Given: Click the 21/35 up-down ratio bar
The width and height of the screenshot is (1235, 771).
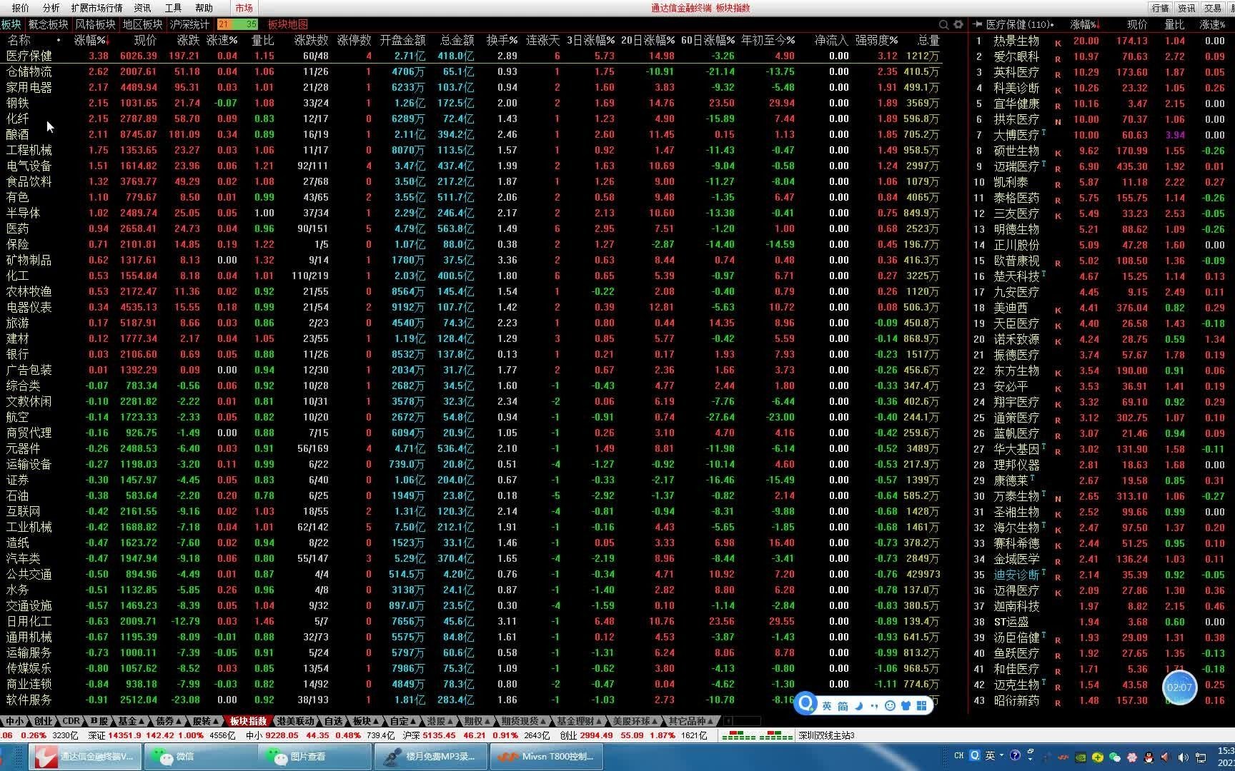Looking at the screenshot, I should (237, 24).
